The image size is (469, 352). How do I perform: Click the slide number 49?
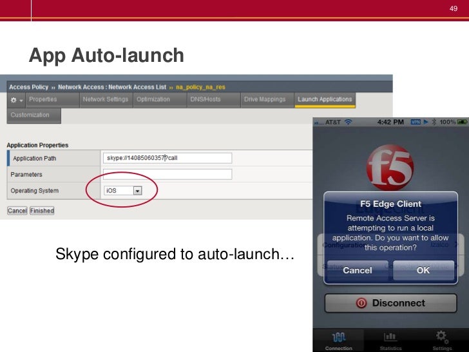[454, 8]
